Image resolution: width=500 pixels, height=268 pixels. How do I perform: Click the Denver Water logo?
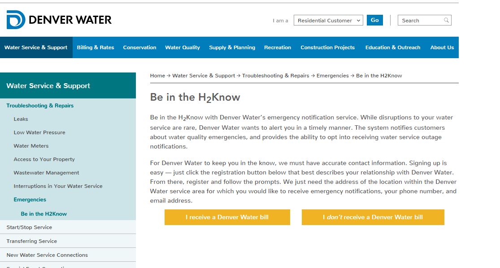tap(58, 20)
